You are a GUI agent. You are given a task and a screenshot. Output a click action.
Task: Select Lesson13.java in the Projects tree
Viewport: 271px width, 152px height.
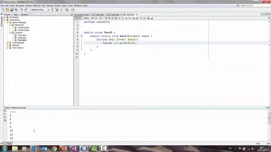[23, 27]
